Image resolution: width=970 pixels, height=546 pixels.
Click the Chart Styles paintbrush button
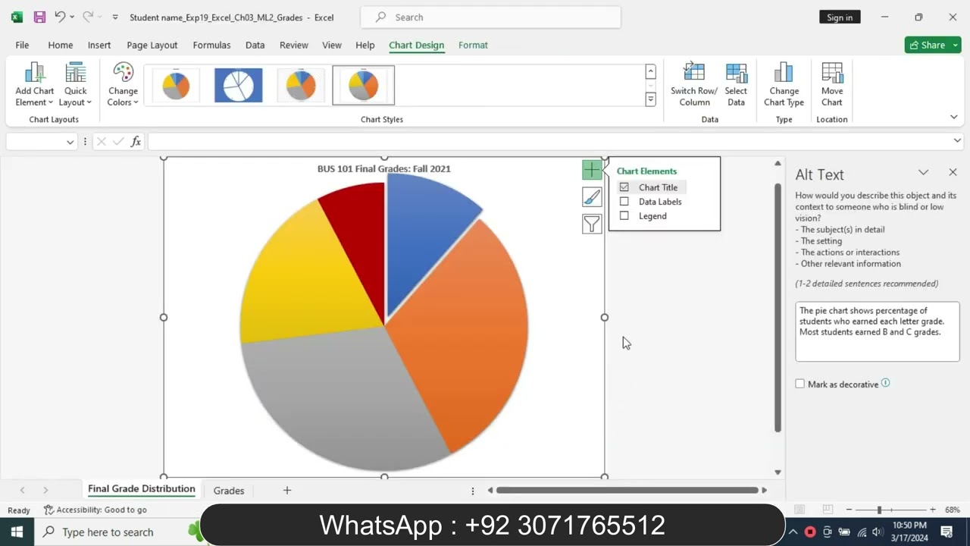coord(592,197)
